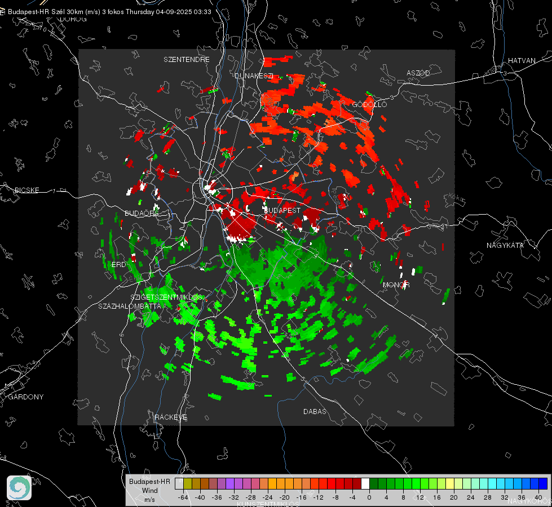Click the DABAS town label
Viewport: 552px width, 507px height.
[315, 411]
